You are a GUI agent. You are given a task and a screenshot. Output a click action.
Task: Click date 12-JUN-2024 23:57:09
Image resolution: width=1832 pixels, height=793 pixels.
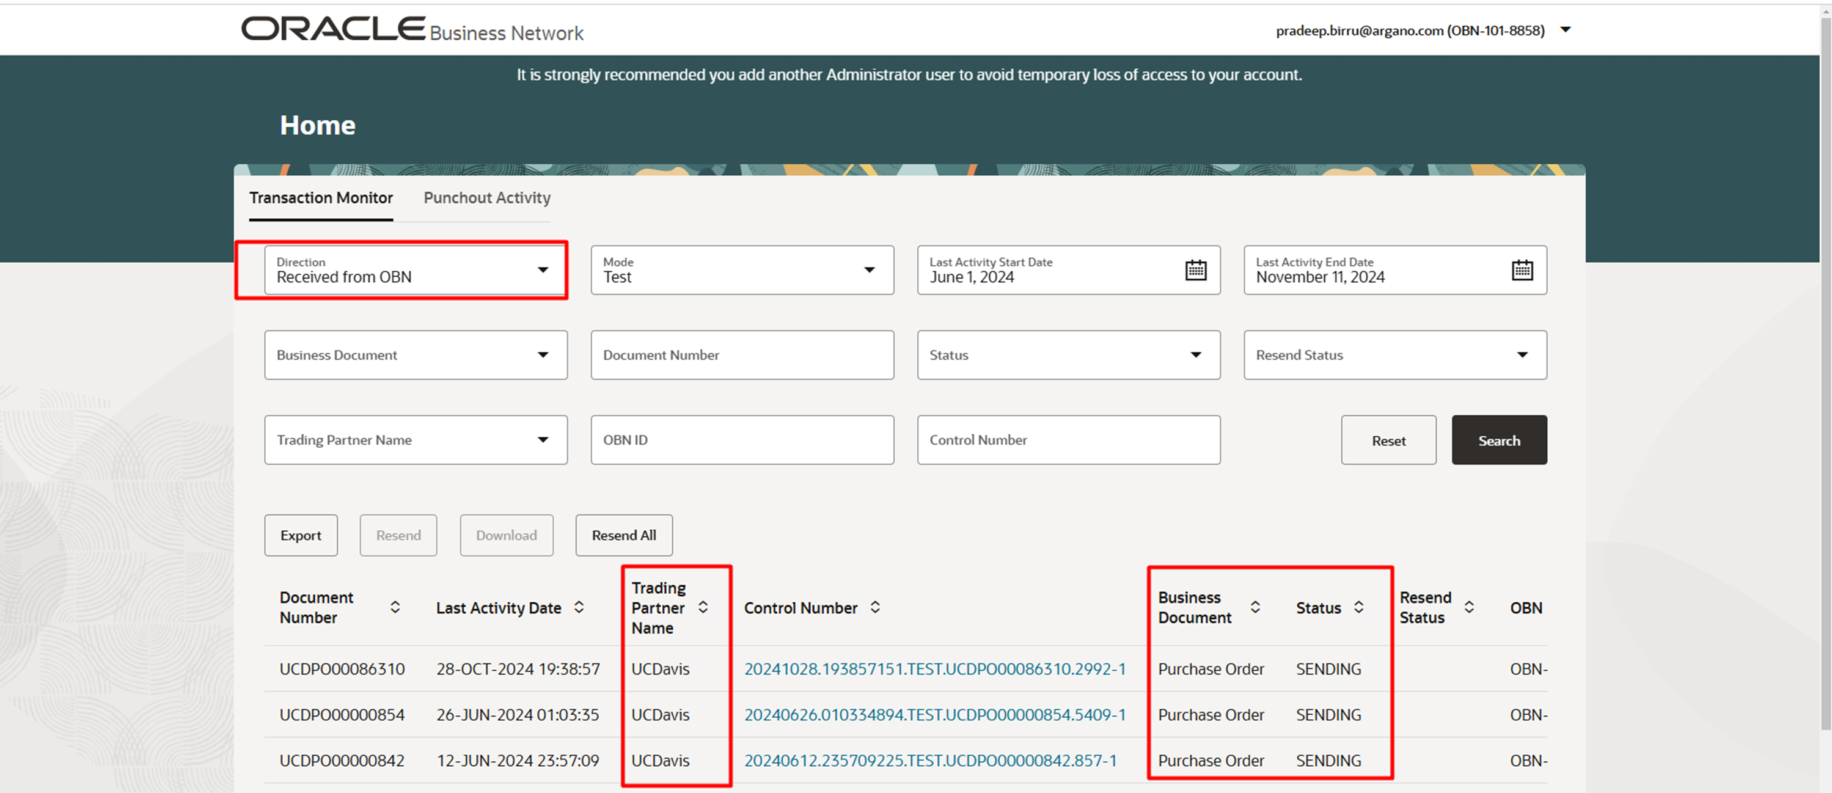tap(518, 760)
